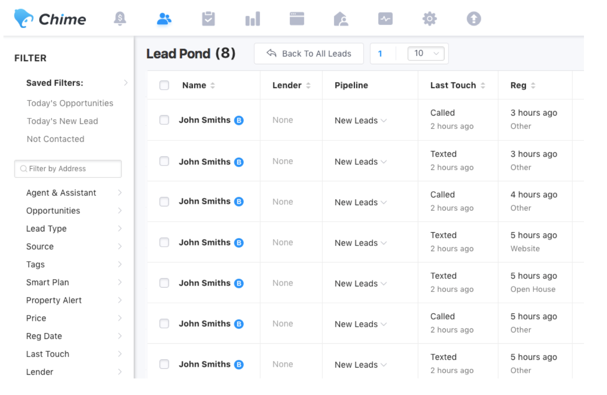Open first row's New Leads pipeline dropdown
This screenshot has height=395, width=607.
(x=360, y=120)
